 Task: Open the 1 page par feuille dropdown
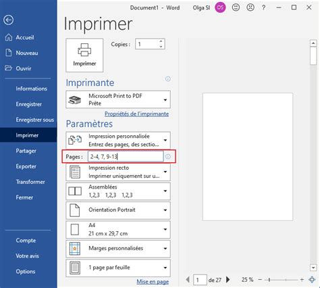click(x=118, y=268)
